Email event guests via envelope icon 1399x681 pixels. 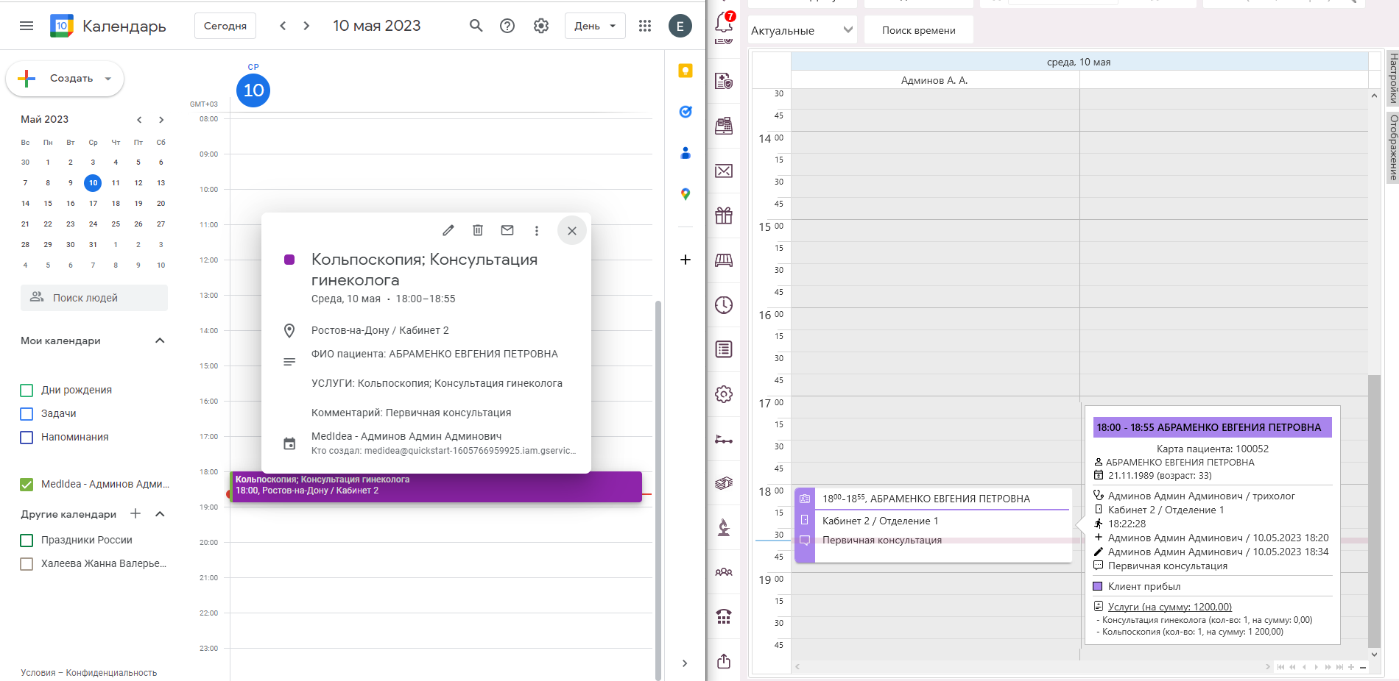click(x=507, y=230)
